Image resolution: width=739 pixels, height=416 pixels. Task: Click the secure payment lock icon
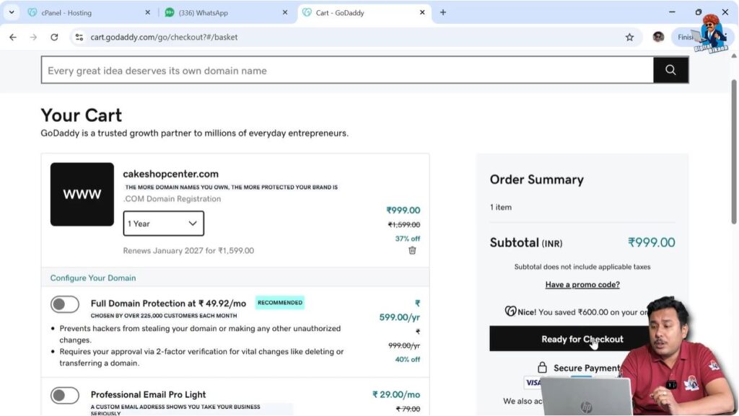coord(543,368)
